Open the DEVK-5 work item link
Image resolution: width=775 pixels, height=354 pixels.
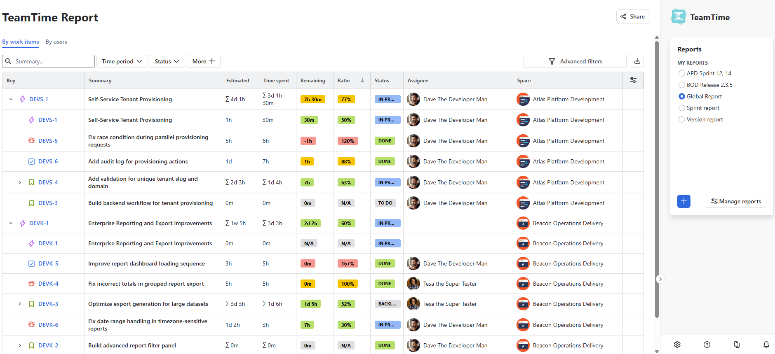(48, 263)
